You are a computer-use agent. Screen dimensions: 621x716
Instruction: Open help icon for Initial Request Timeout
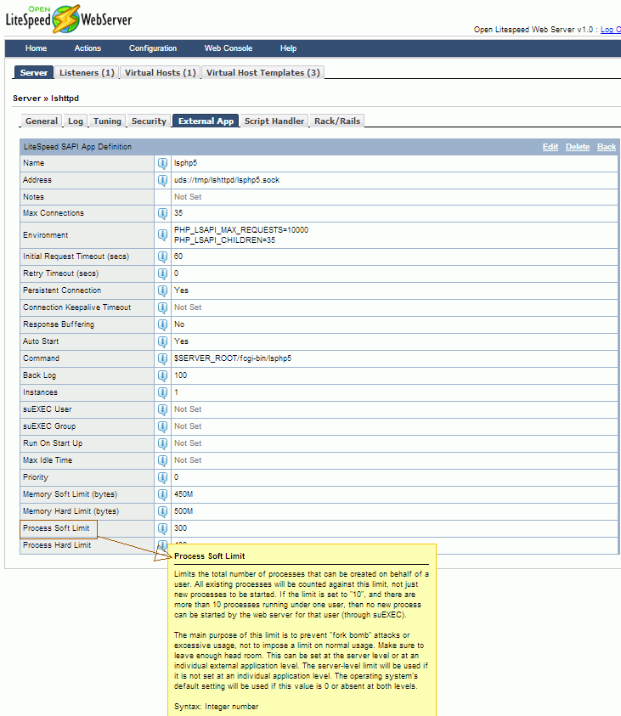[x=162, y=257]
